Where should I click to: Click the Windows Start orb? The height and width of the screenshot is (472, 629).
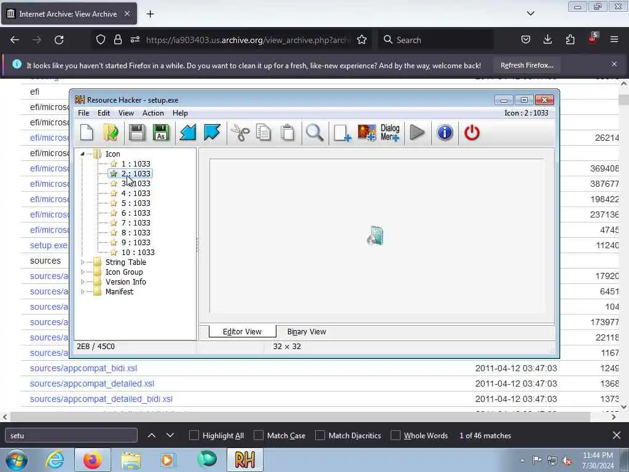point(17,460)
